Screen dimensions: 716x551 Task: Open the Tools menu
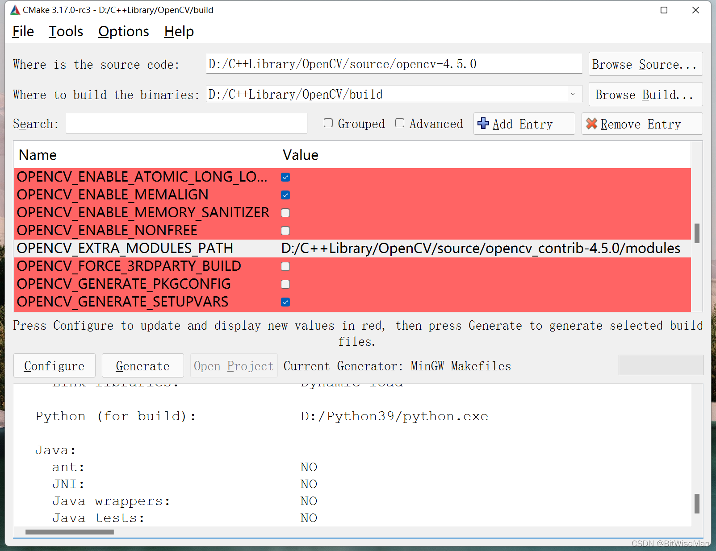pos(66,32)
